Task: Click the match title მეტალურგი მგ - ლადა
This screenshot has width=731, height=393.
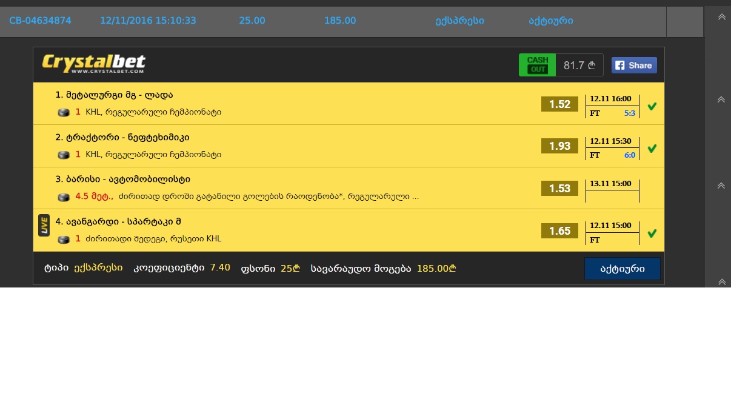Action: click(115, 95)
